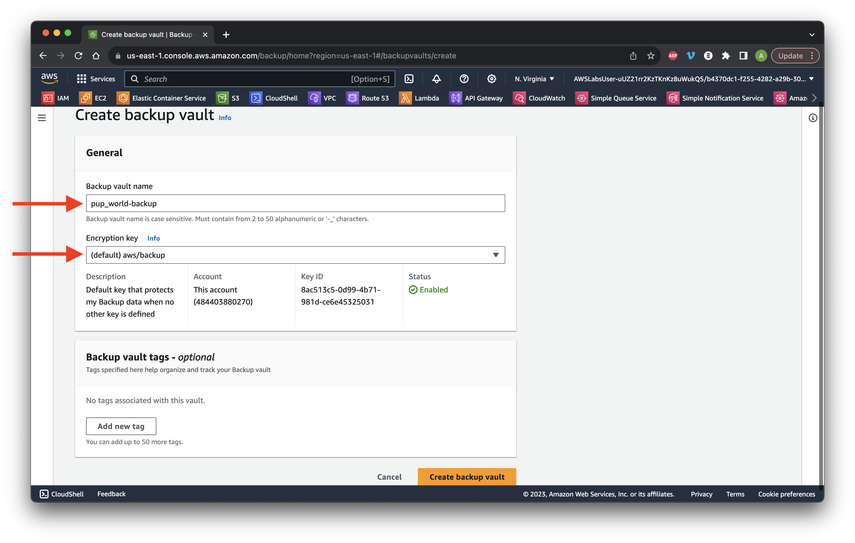The width and height of the screenshot is (855, 543).
Task: Open the Adblock Plus extension
Action: pyautogui.click(x=673, y=56)
